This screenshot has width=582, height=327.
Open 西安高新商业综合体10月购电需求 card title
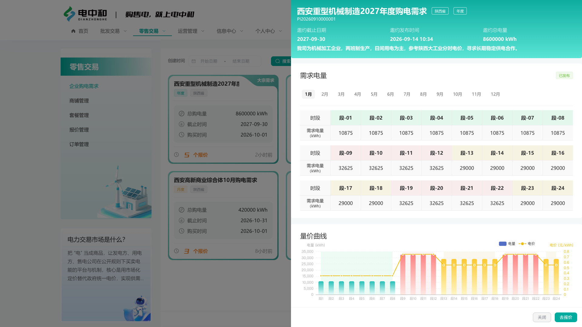[216, 180]
